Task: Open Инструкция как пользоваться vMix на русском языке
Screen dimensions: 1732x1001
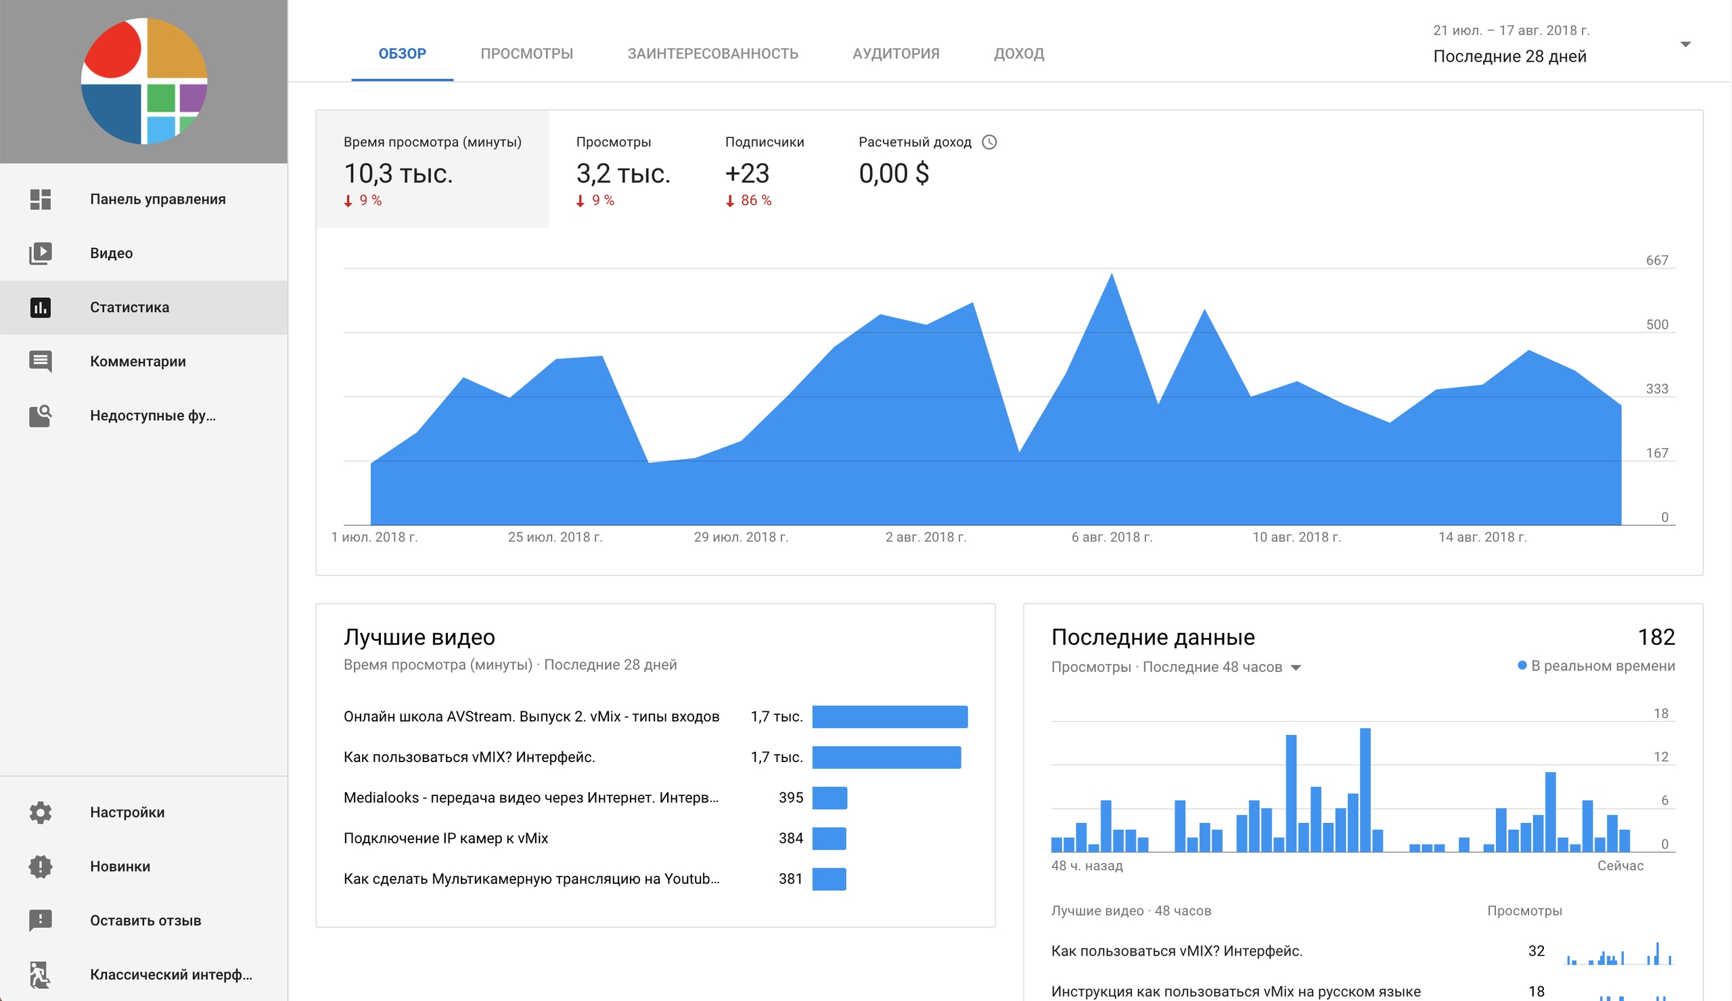Action: pos(1236,992)
